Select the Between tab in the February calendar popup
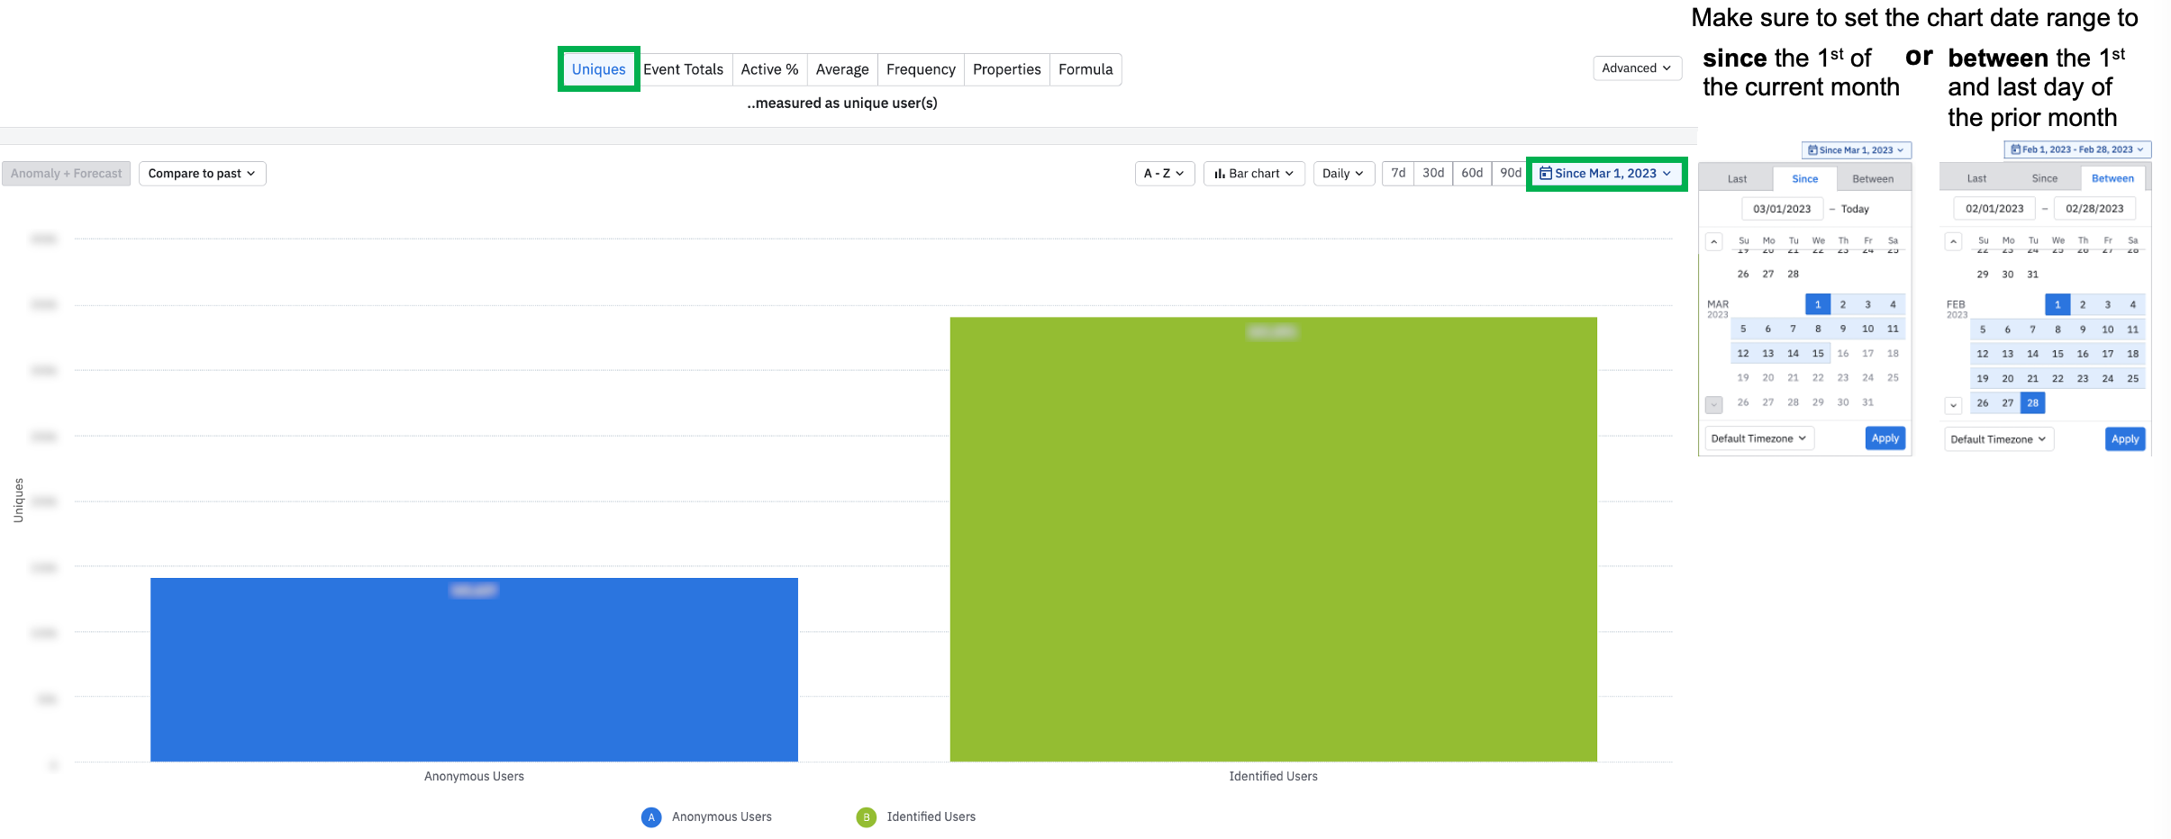This screenshot has height=839, width=2171. [x=2112, y=179]
